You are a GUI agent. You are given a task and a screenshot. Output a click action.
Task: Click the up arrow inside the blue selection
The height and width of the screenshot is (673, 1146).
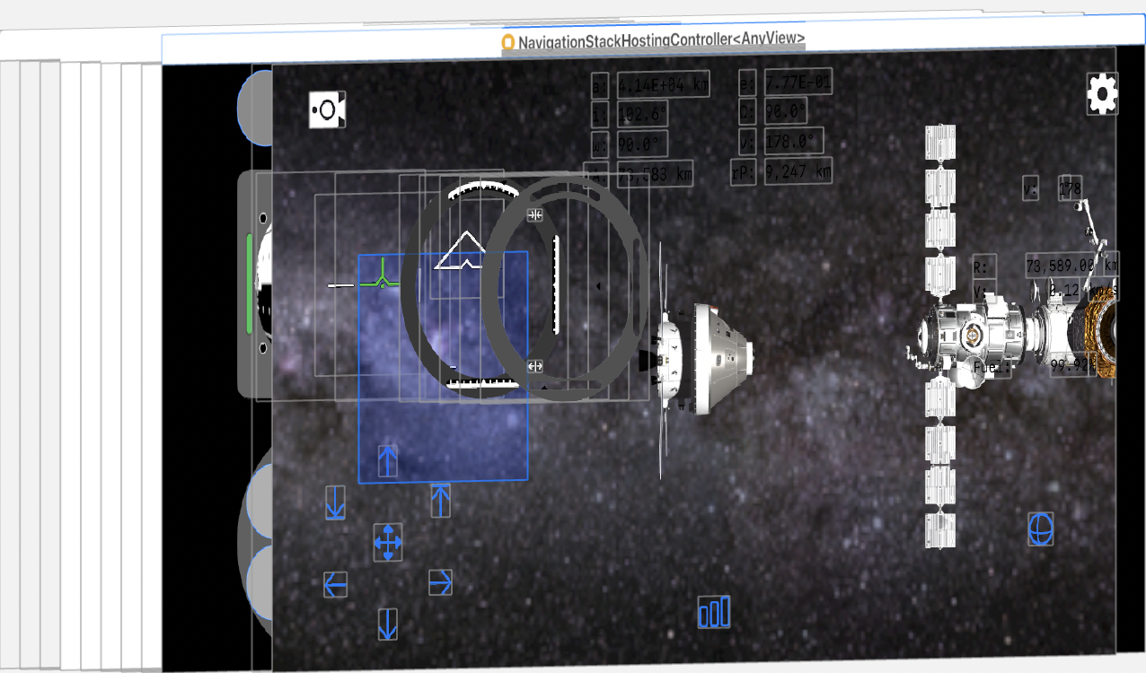click(388, 460)
